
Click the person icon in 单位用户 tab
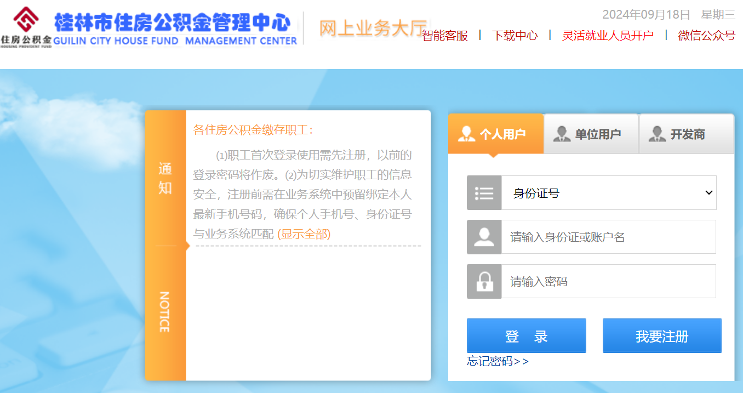(x=562, y=134)
